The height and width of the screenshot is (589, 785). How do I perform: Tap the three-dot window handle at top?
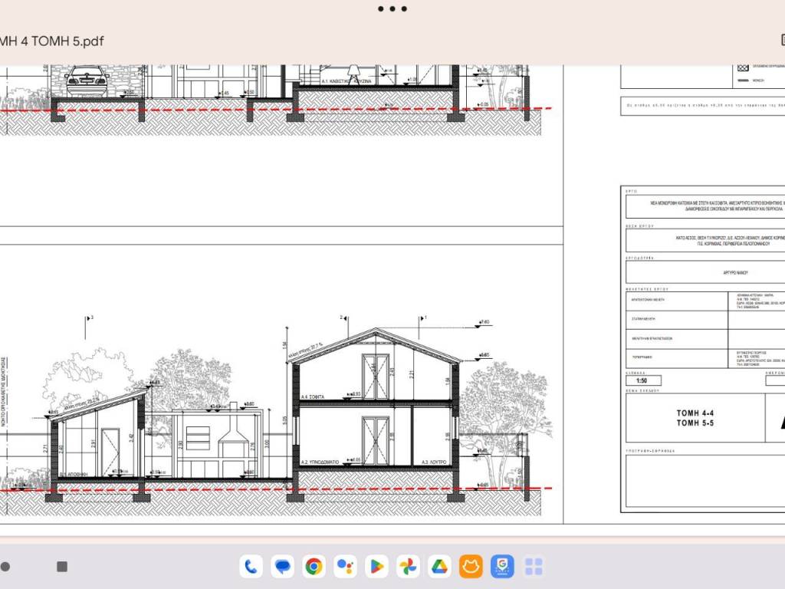[392, 9]
